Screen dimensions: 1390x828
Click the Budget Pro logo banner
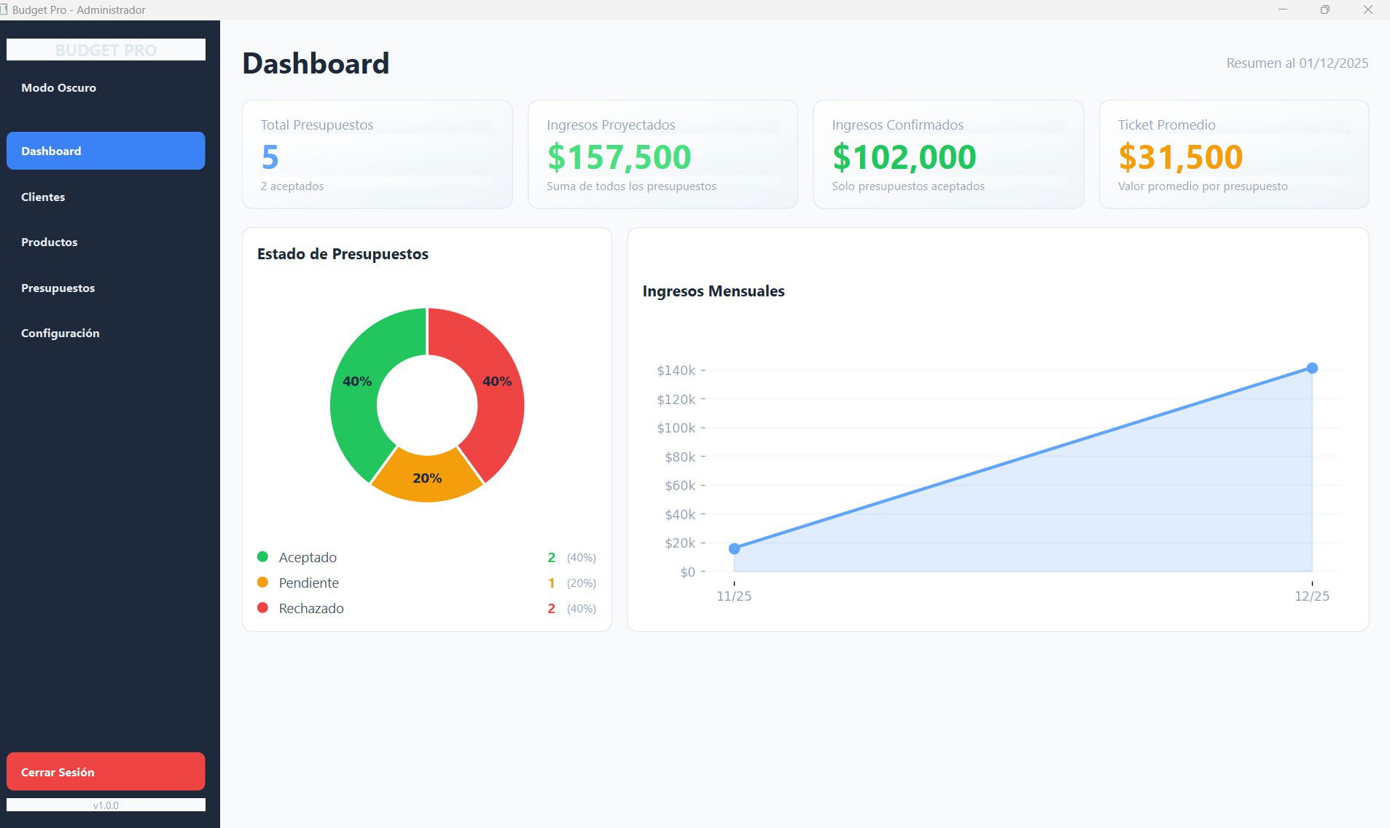click(x=106, y=50)
